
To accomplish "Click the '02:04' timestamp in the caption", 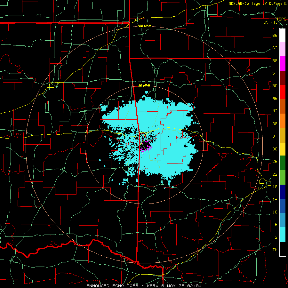I will [x=194, y=286].
